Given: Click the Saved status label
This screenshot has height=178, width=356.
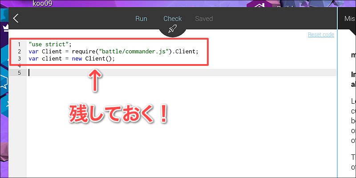Looking at the screenshot, I should click(204, 18).
